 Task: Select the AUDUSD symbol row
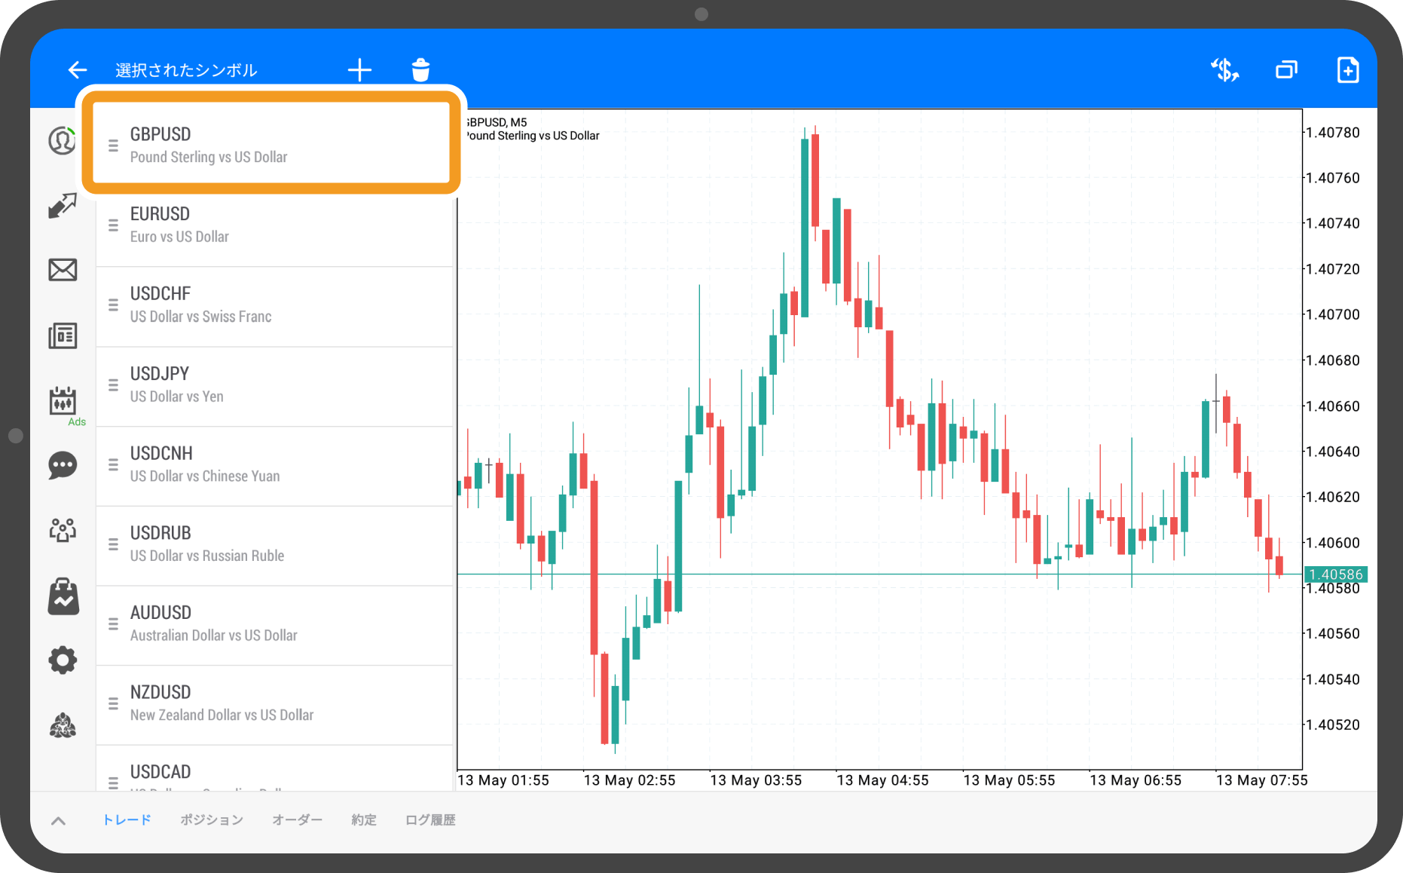[x=274, y=625]
